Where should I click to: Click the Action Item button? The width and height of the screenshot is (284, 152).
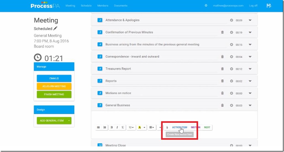pyautogui.click(x=179, y=127)
